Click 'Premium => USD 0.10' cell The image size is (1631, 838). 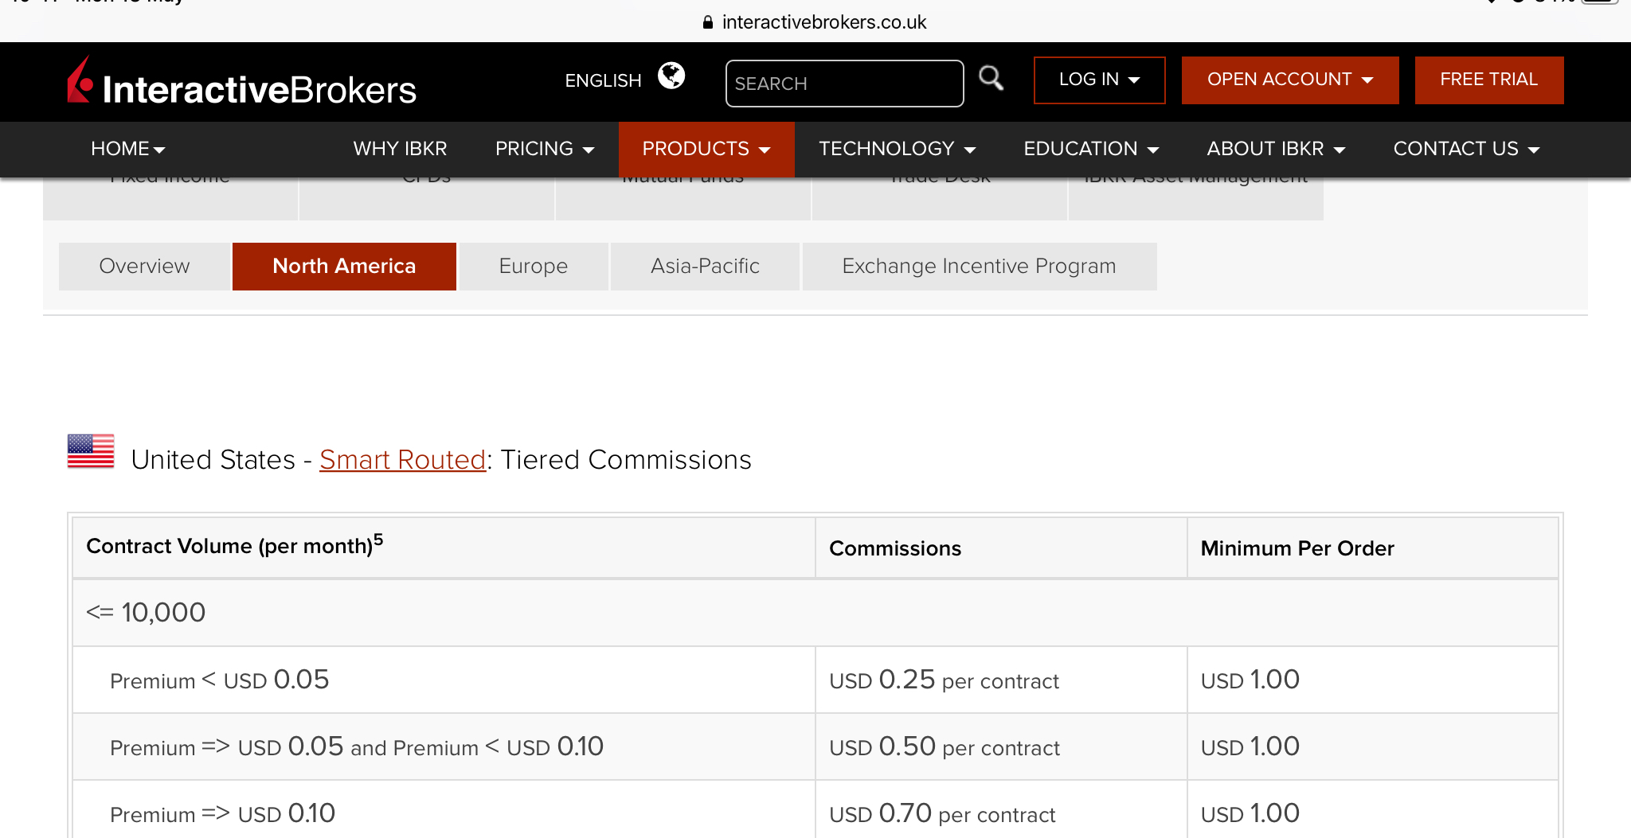[444, 810]
